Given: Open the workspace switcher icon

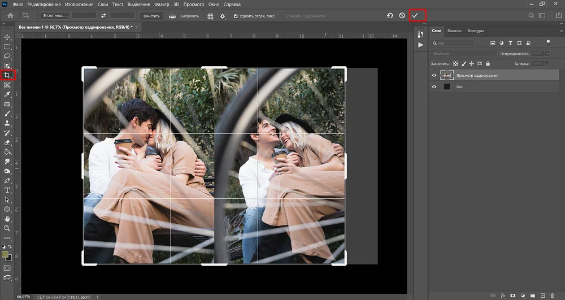Looking at the screenshot, I should [542, 16].
